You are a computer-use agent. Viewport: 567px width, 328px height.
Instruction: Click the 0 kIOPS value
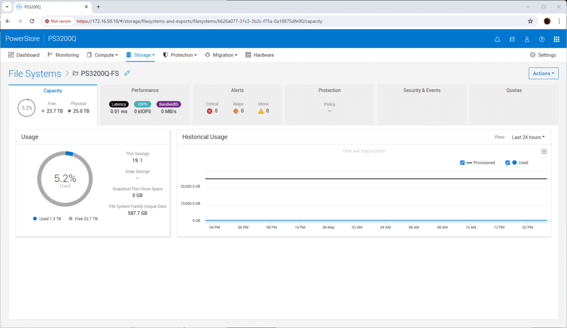tap(142, 112)
